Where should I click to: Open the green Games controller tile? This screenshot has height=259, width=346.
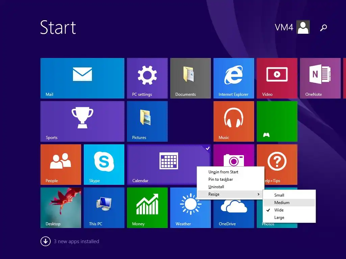277,121
